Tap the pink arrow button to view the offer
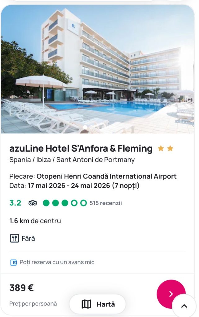Viewport: 199px width, 317px height. [x=171, y=294]
